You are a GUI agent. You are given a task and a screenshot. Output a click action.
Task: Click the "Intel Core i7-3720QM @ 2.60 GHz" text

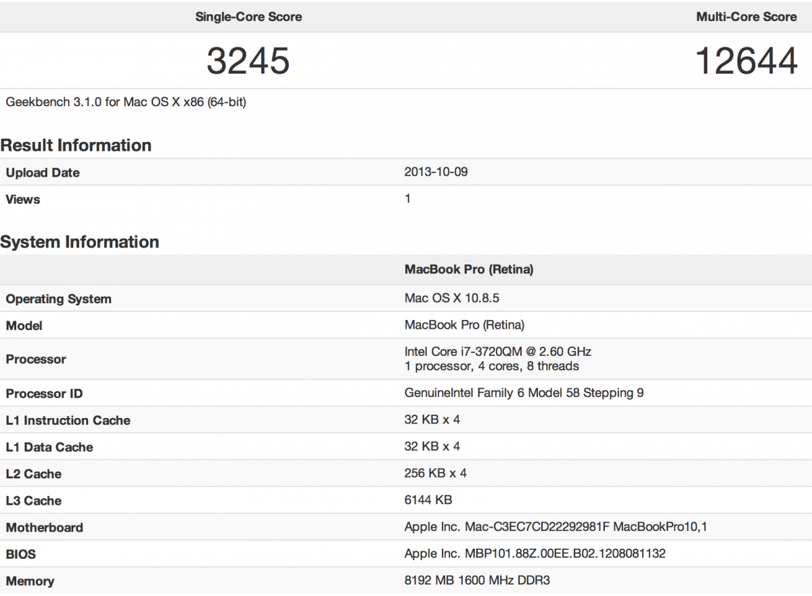coord(498,352)
